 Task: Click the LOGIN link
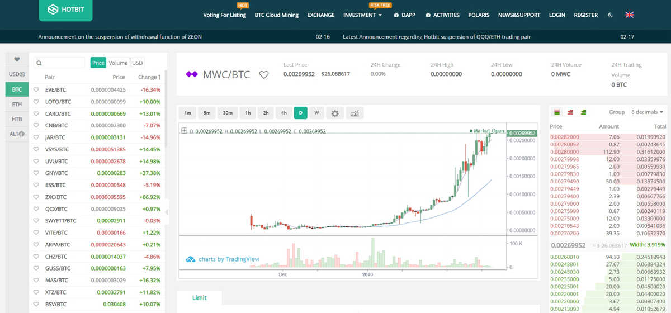point(557,15)
